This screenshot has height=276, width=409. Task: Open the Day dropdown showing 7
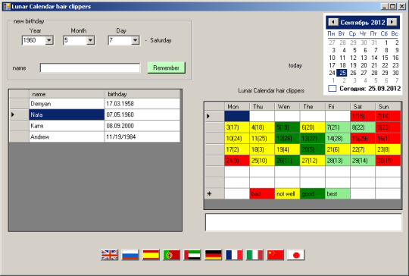coord(135,40)
